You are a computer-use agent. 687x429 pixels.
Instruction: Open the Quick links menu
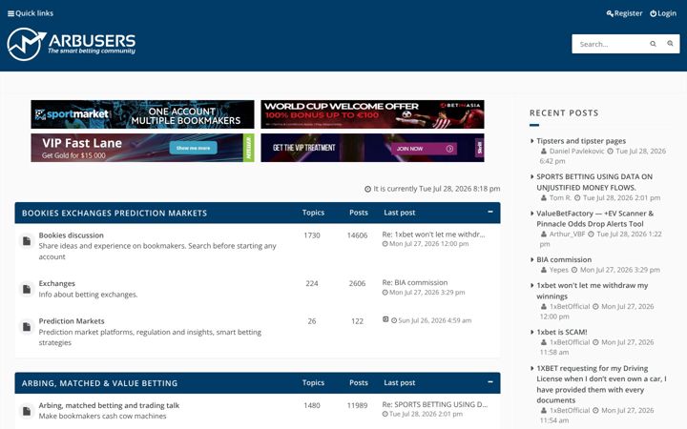click(x=31, y=13)
